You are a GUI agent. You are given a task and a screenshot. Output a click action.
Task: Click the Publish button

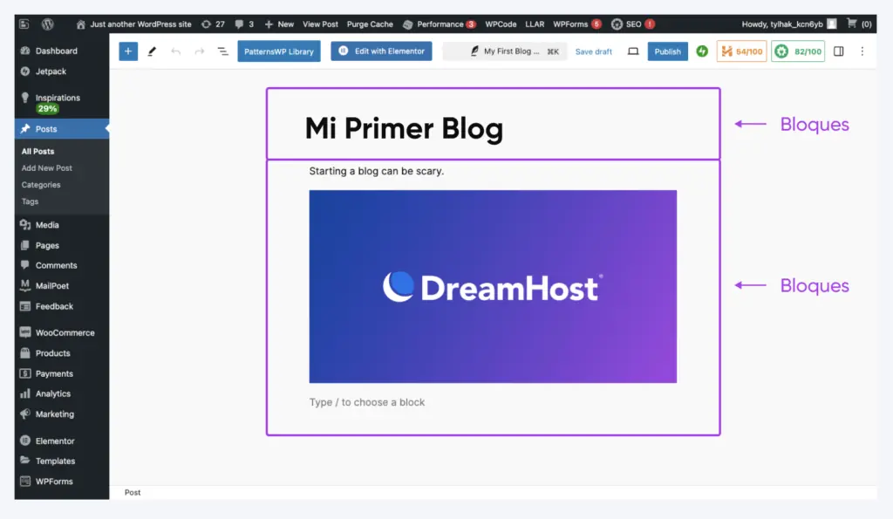tap(667, 51)
